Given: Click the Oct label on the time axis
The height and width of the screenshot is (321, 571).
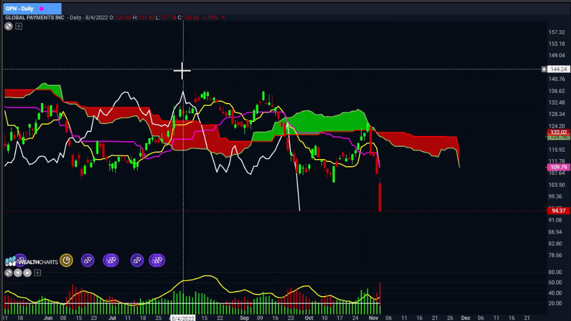Looking at the screenshot, I should 309,318.
